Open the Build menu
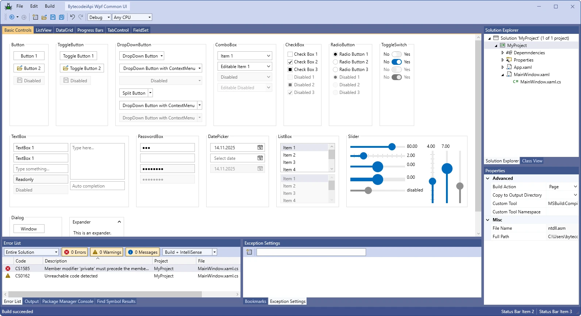 (50, 6)
